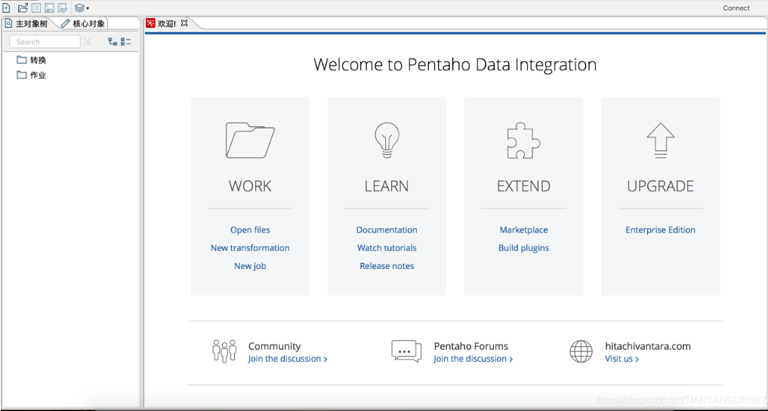The height and width of the screenshot is (411, 768).
Task: Click the WORK folder icon
Action: coord(250,140)
